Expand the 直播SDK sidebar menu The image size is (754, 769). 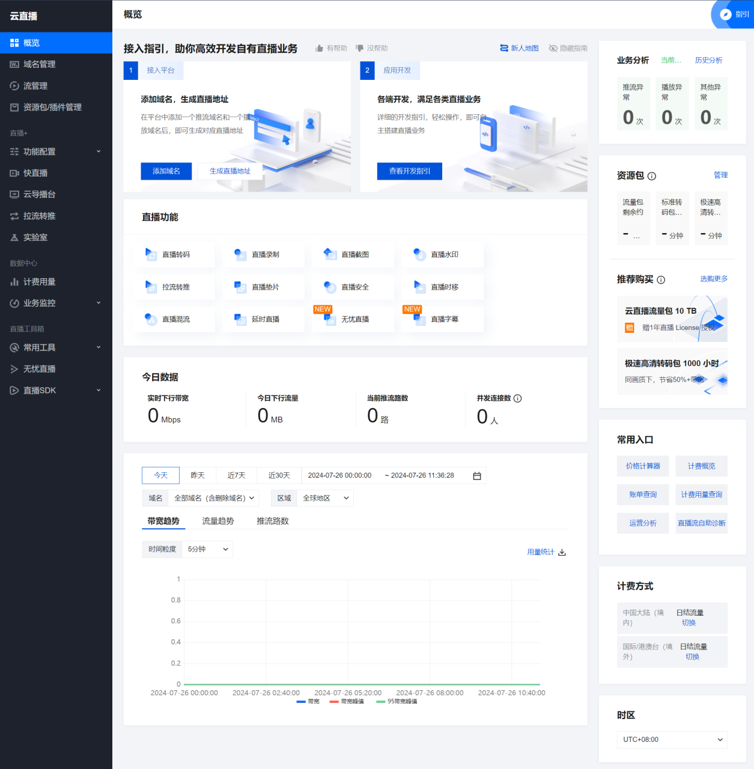point(56,391)
